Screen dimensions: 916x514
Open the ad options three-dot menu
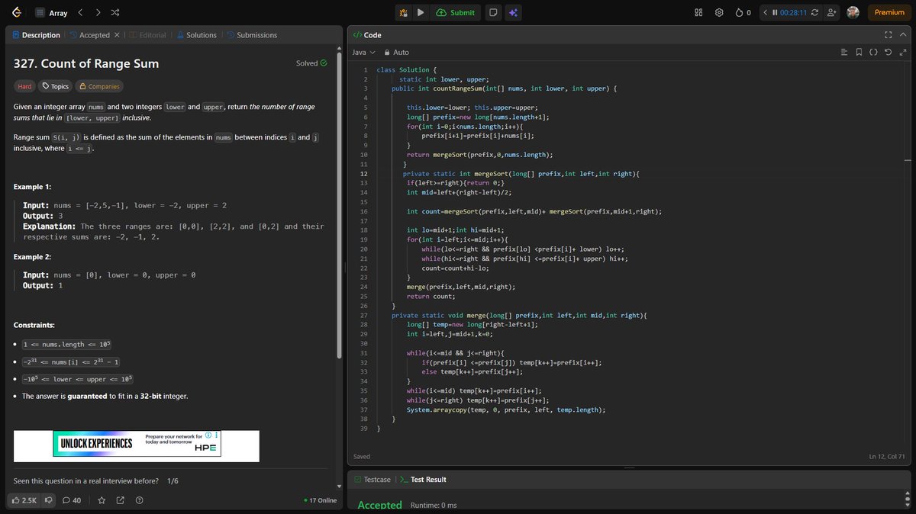(217, 435)
